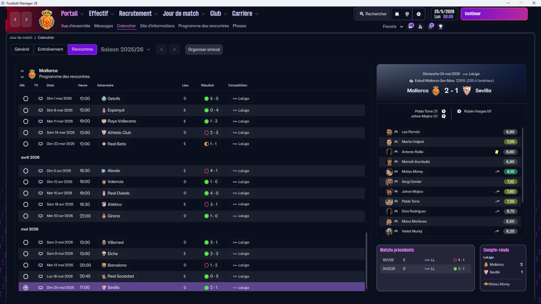The image size is (541, 304).
Task: Click Leo Román's player portrait
Action: point(389,132)
